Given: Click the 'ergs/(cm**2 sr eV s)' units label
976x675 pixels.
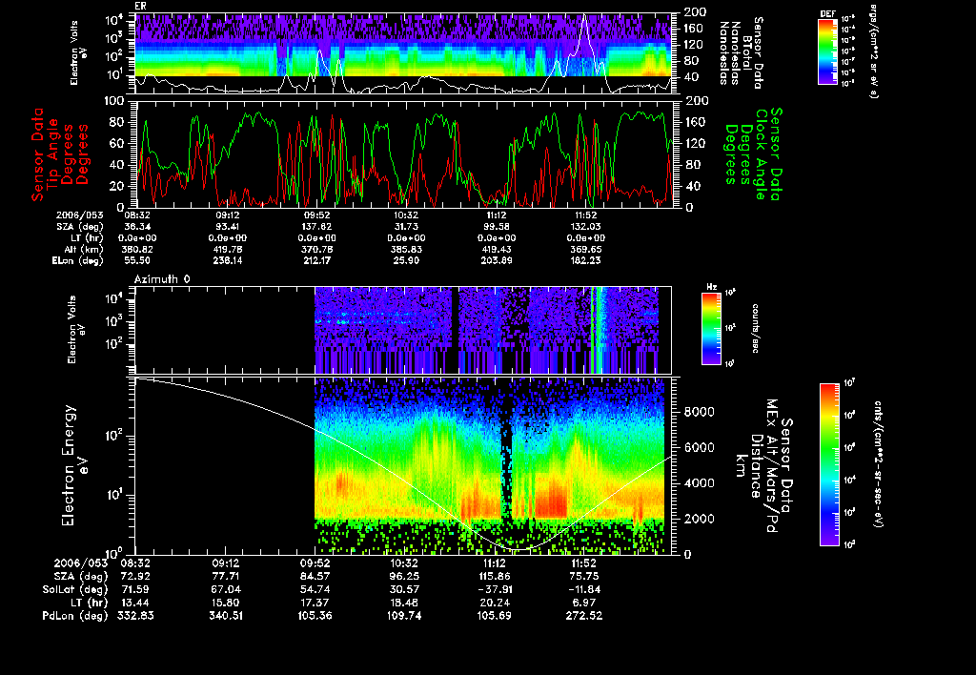Looking at the screenshot, I should click(873, 51).
